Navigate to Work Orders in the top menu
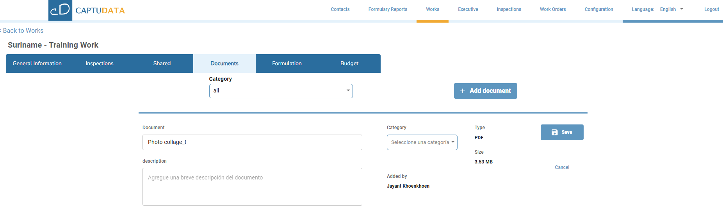Screen dimensions: 723x213 [553, 9]
